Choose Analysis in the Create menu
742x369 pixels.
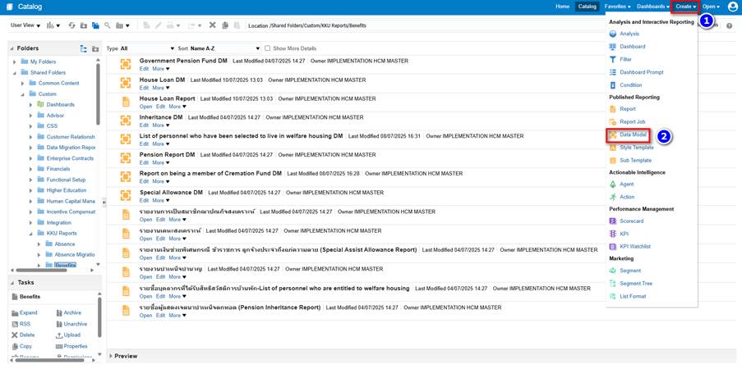tap(629, 34)
